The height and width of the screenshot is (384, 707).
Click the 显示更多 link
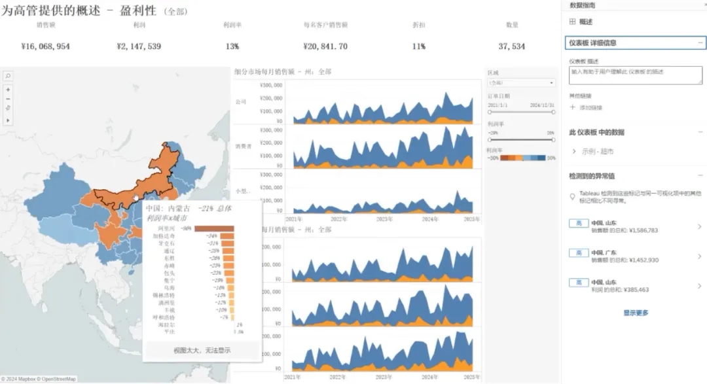636,313
